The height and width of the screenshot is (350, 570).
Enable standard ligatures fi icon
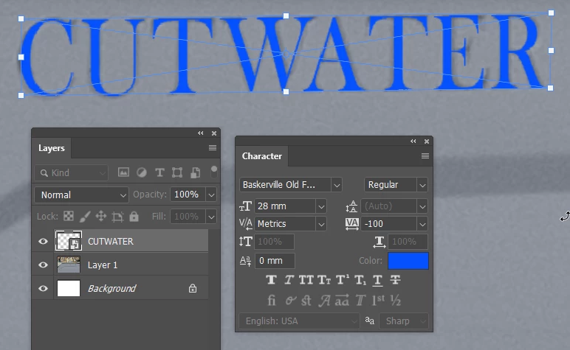point(272,301)
